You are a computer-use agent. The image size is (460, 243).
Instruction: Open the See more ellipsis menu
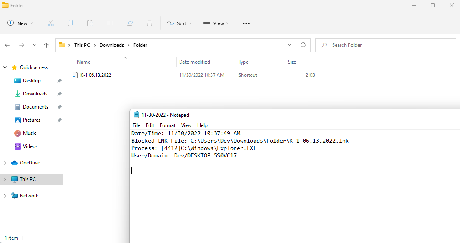tap(246, 23)
